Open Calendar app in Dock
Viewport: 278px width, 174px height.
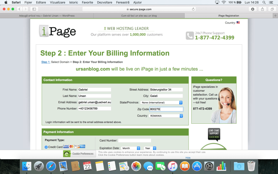87,166
